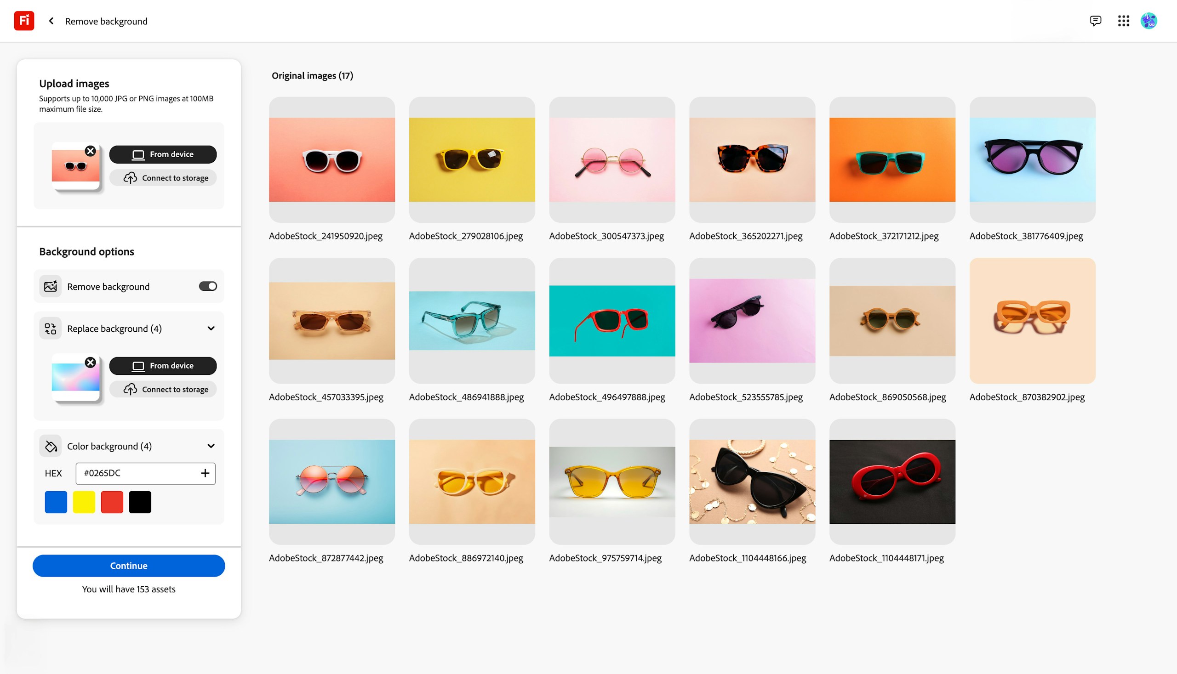Image resolution: width=1177 pixels, height=674 pixels.
Task: Select the yellow color swatch
Action: (84, 502)
